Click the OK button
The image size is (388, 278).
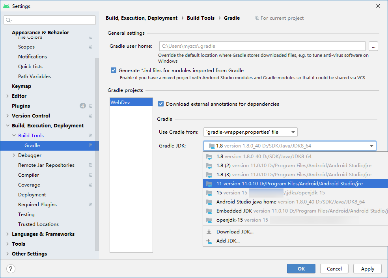point(301,269)
